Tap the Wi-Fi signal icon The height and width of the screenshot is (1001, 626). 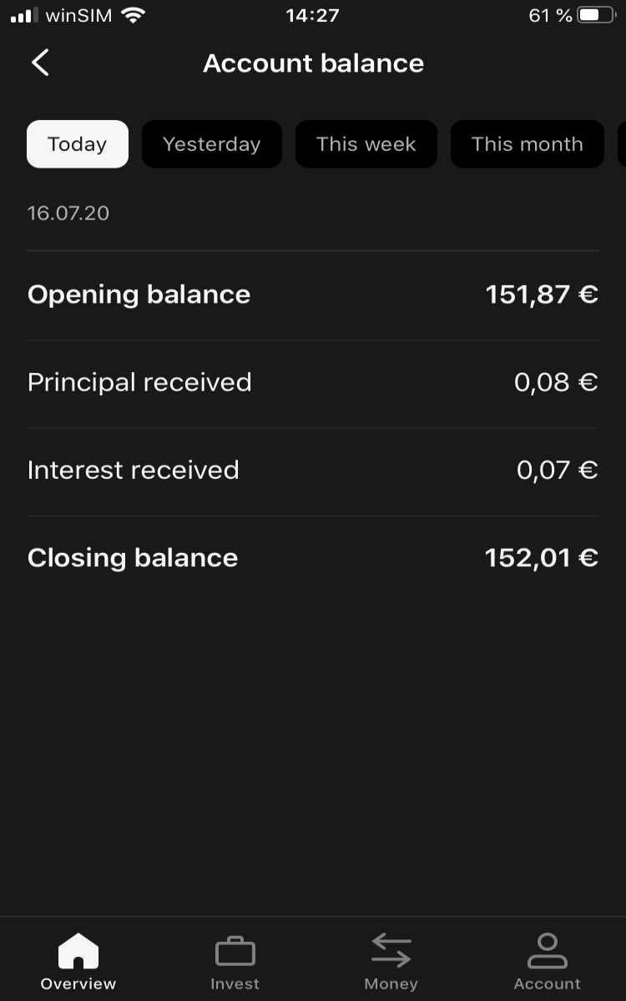coord(132,15)
